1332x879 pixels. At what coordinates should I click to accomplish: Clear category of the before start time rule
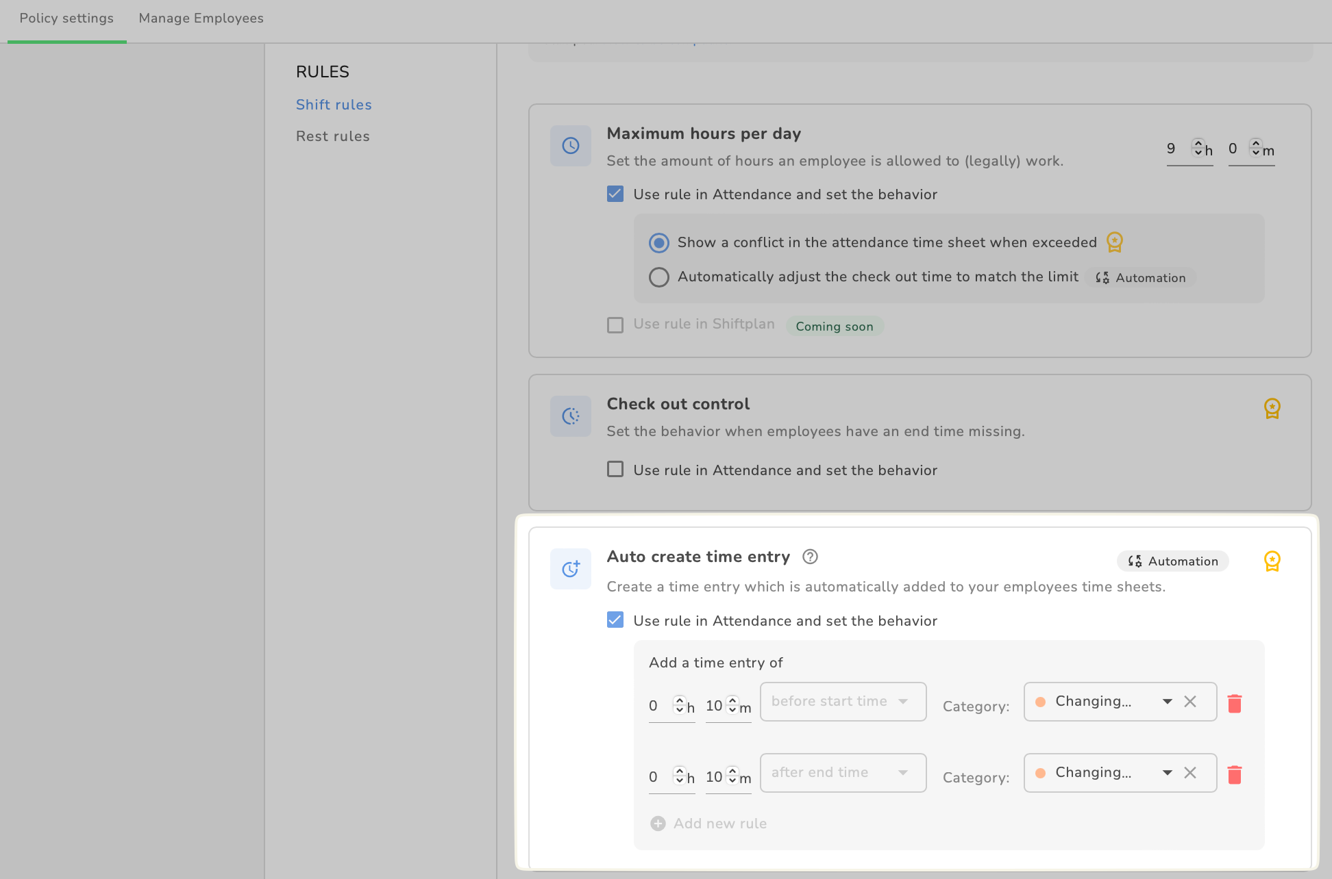(1190, 702)
